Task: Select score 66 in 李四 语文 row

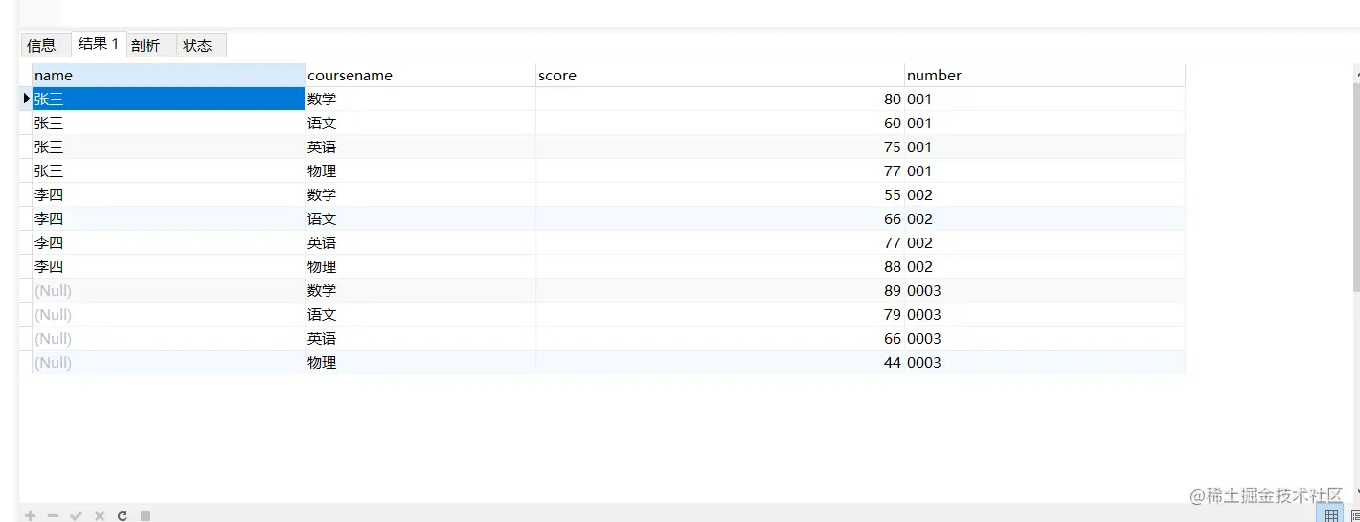Action: [x=720, y=218]
